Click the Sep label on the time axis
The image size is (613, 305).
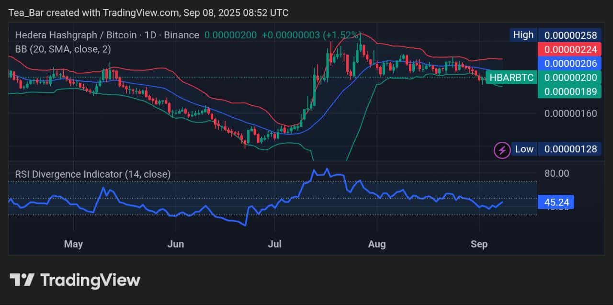coord(479,244)
